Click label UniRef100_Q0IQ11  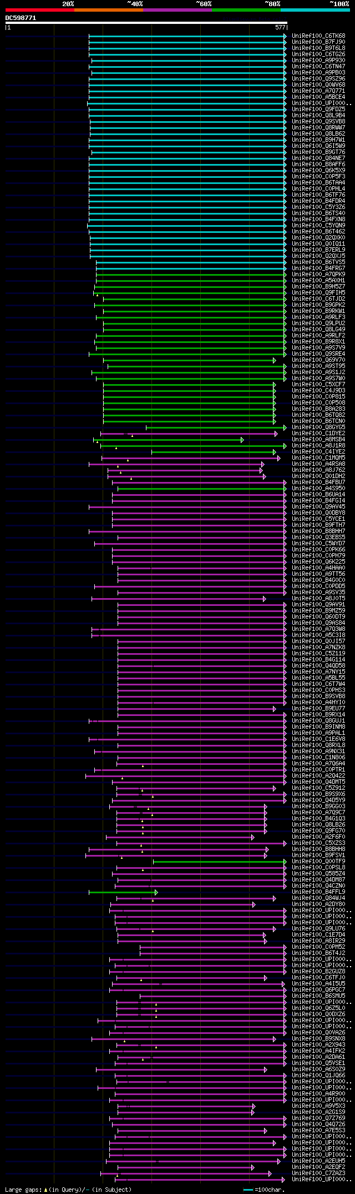click(x=318, y=243)
